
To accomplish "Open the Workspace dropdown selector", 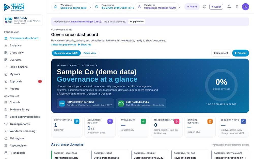I will click(71, 7).
